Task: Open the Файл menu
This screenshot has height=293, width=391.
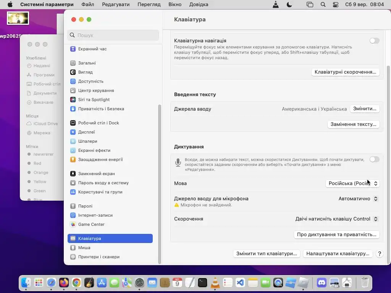Action: (x=88, y=5)
